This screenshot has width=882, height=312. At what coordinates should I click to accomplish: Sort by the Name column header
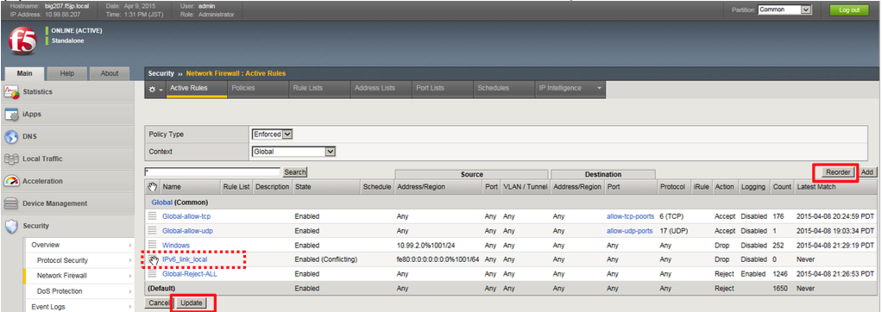[172, 187]
